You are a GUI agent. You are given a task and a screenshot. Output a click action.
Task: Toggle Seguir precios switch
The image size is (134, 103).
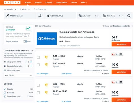pyautogui.click(x=25, y=41)
